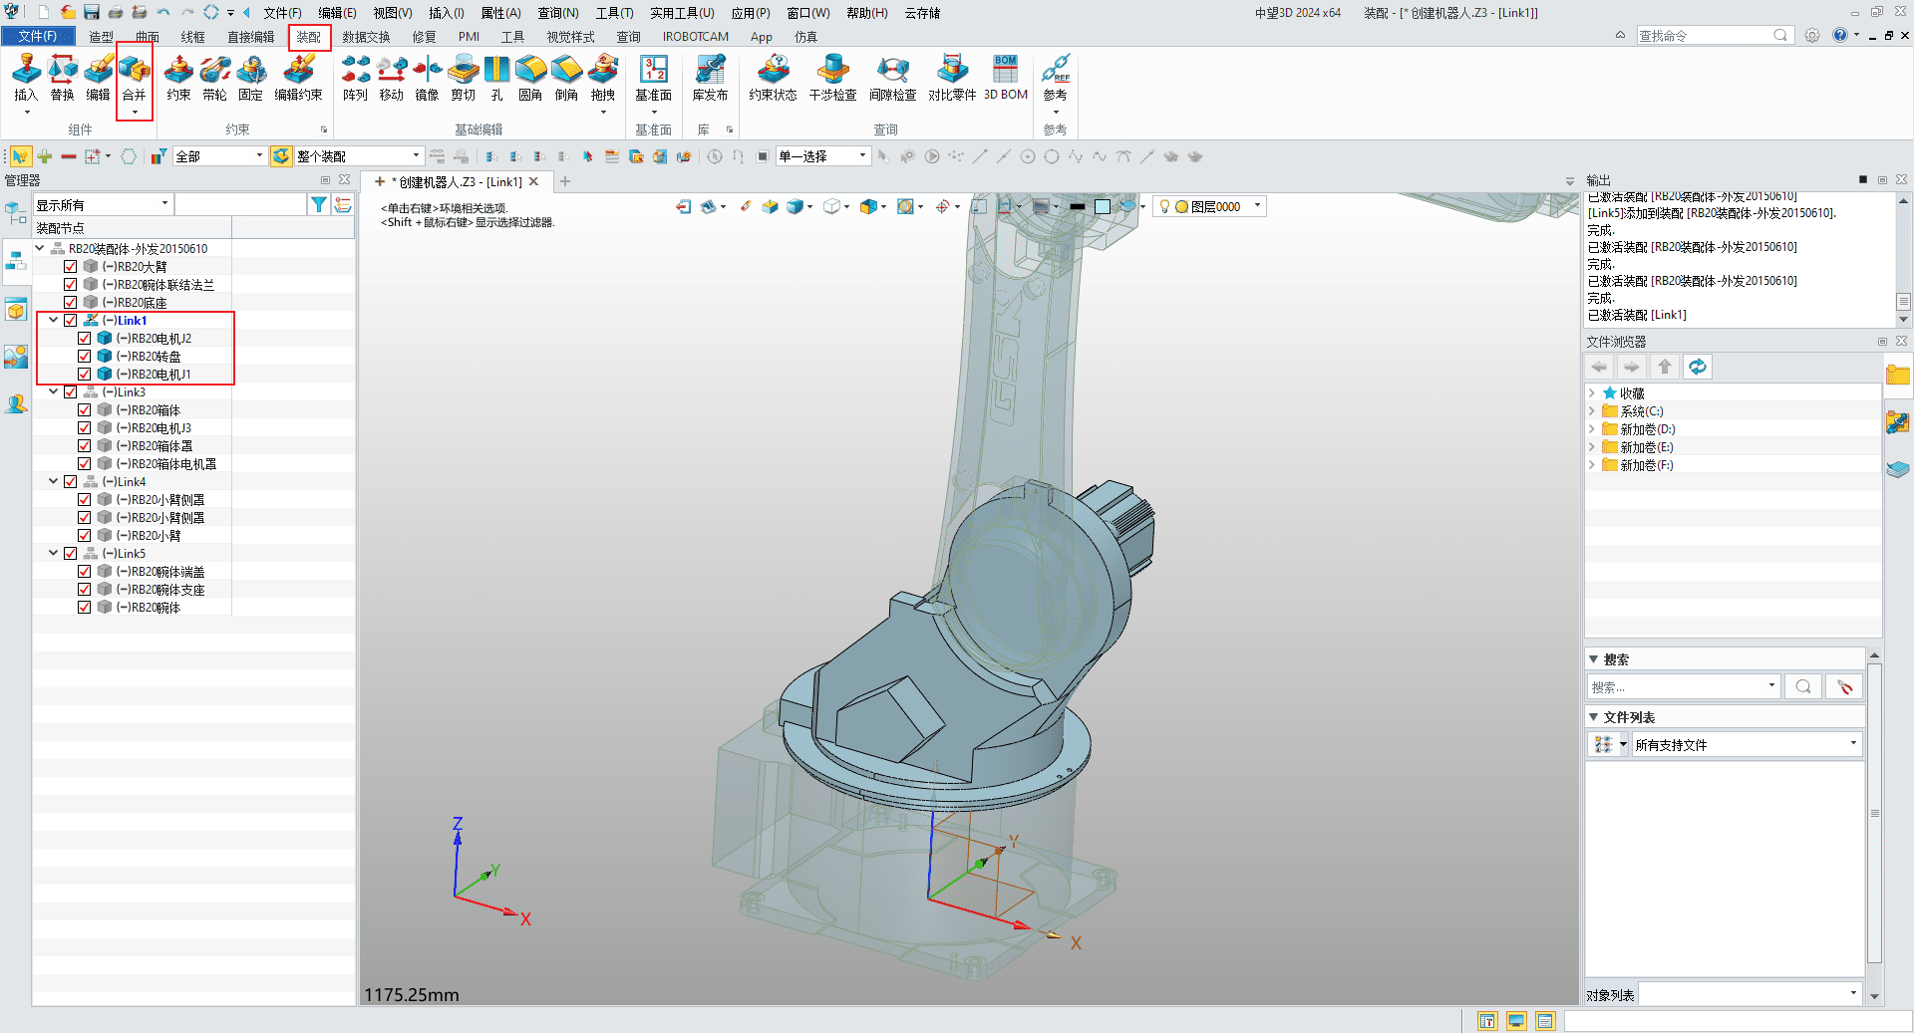
Task: Click the 对比零件 (Compare Parts) icon
Action: (952, 78)
